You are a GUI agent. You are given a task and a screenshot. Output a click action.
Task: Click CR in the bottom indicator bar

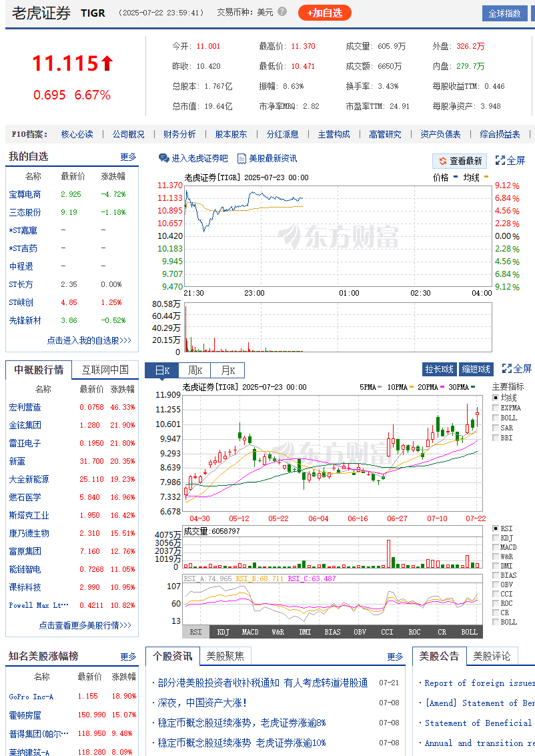pyautogui.click(x=442, y=632)
